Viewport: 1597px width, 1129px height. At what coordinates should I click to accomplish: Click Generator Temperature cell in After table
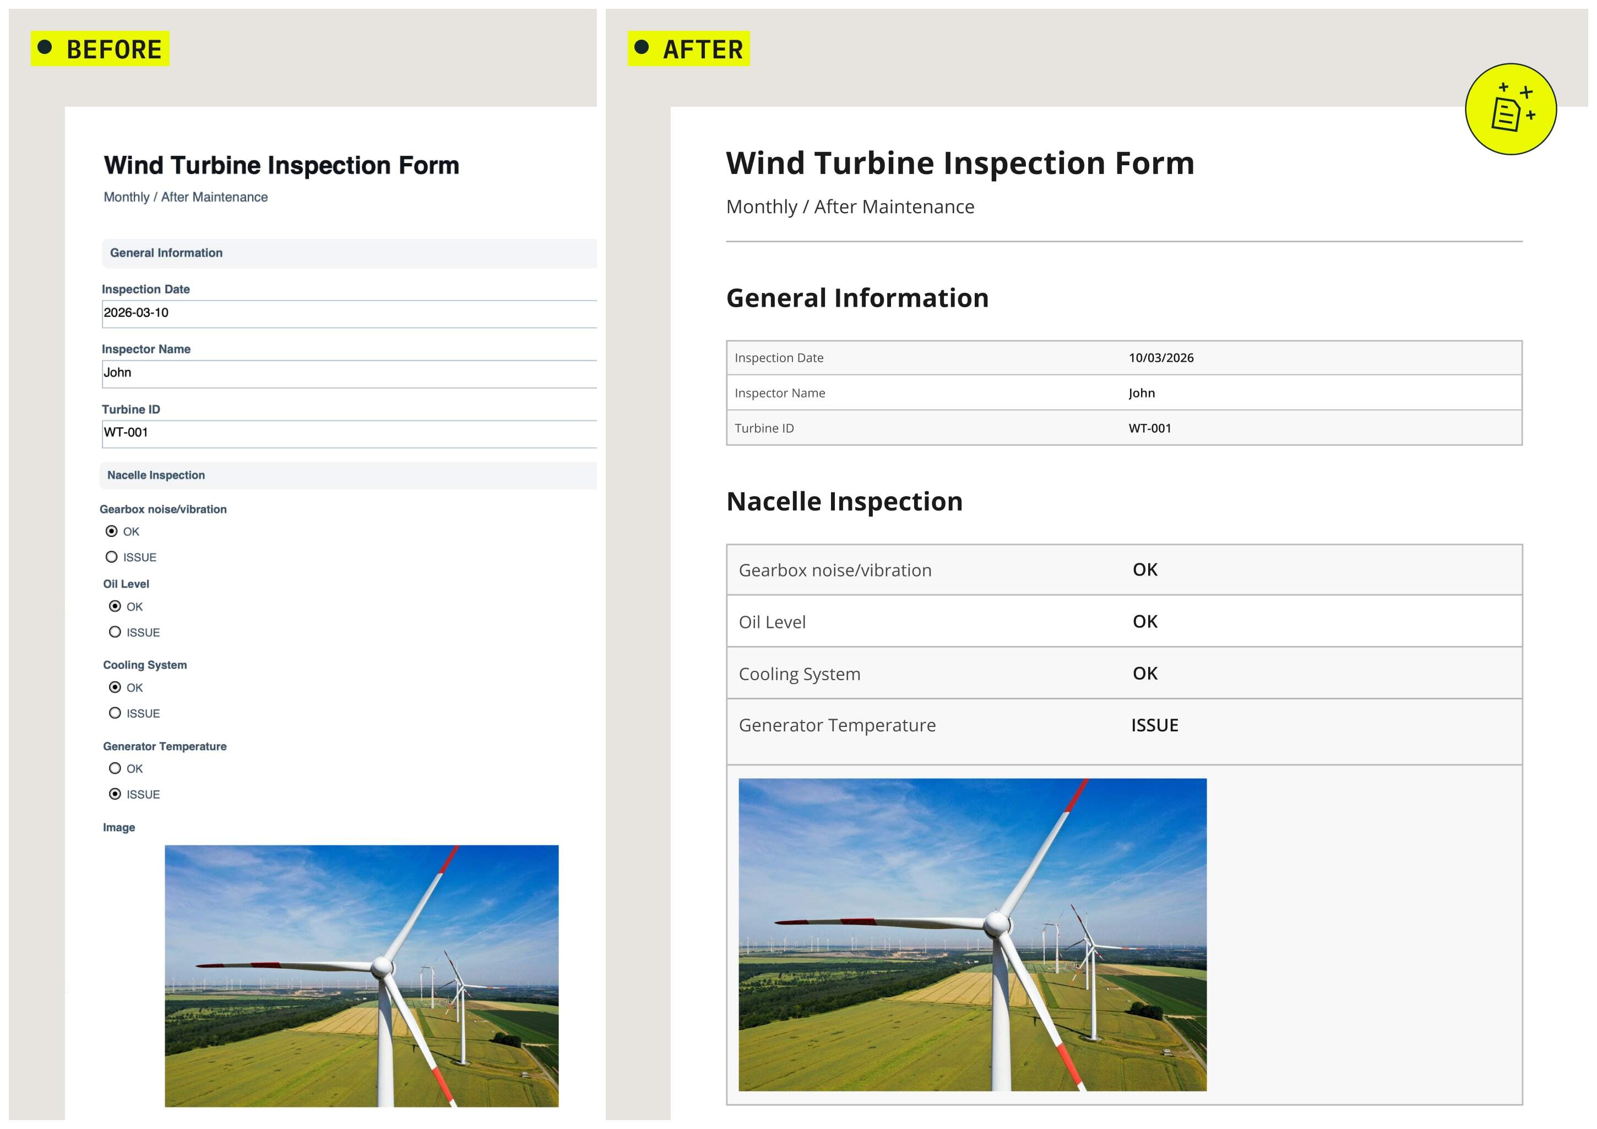click(x=836, y=725)
